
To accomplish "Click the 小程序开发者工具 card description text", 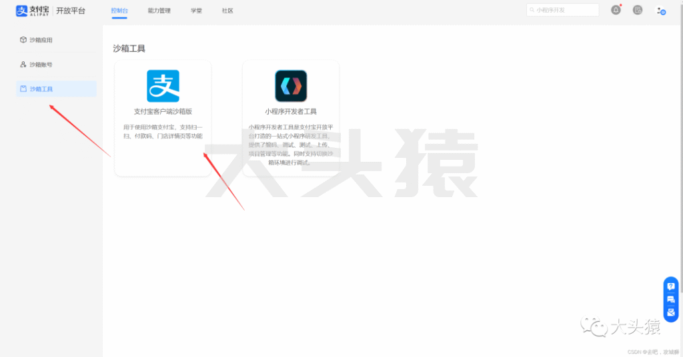I will (x=291, y=145).
